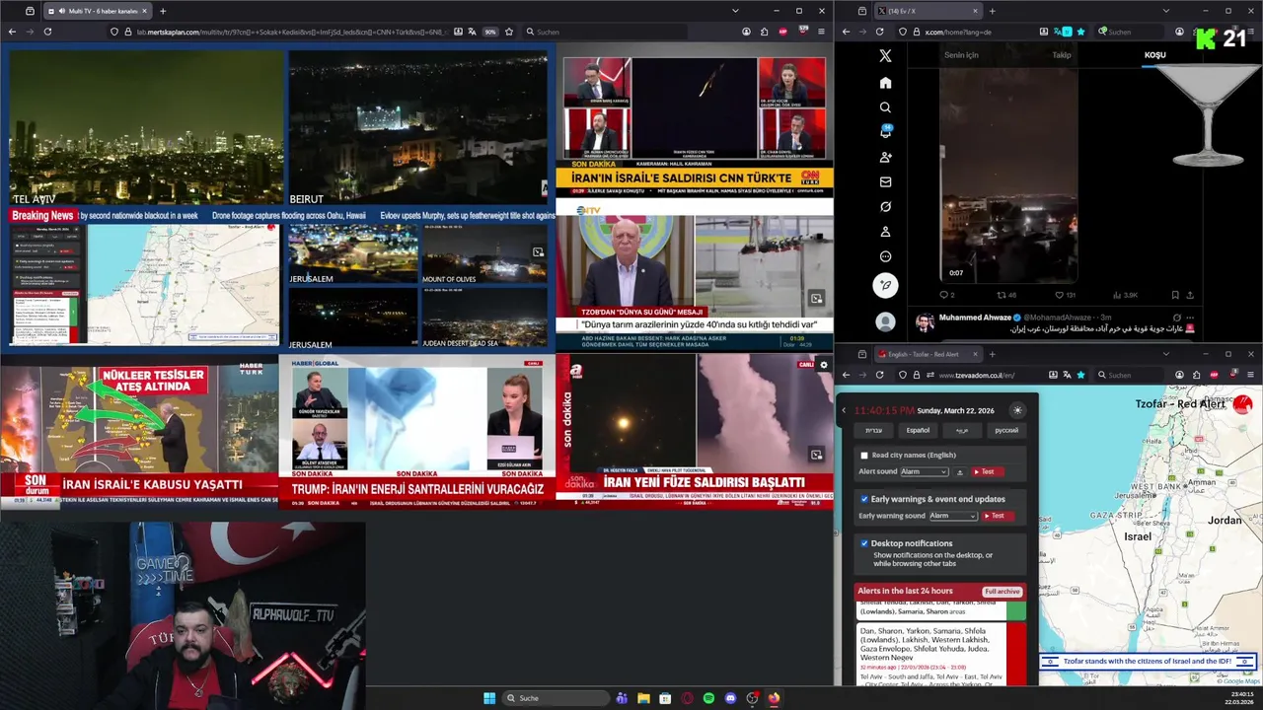Toggle Early warnings & event end updates
This screenshot has width=1263, height=710.
pos(864,499)
